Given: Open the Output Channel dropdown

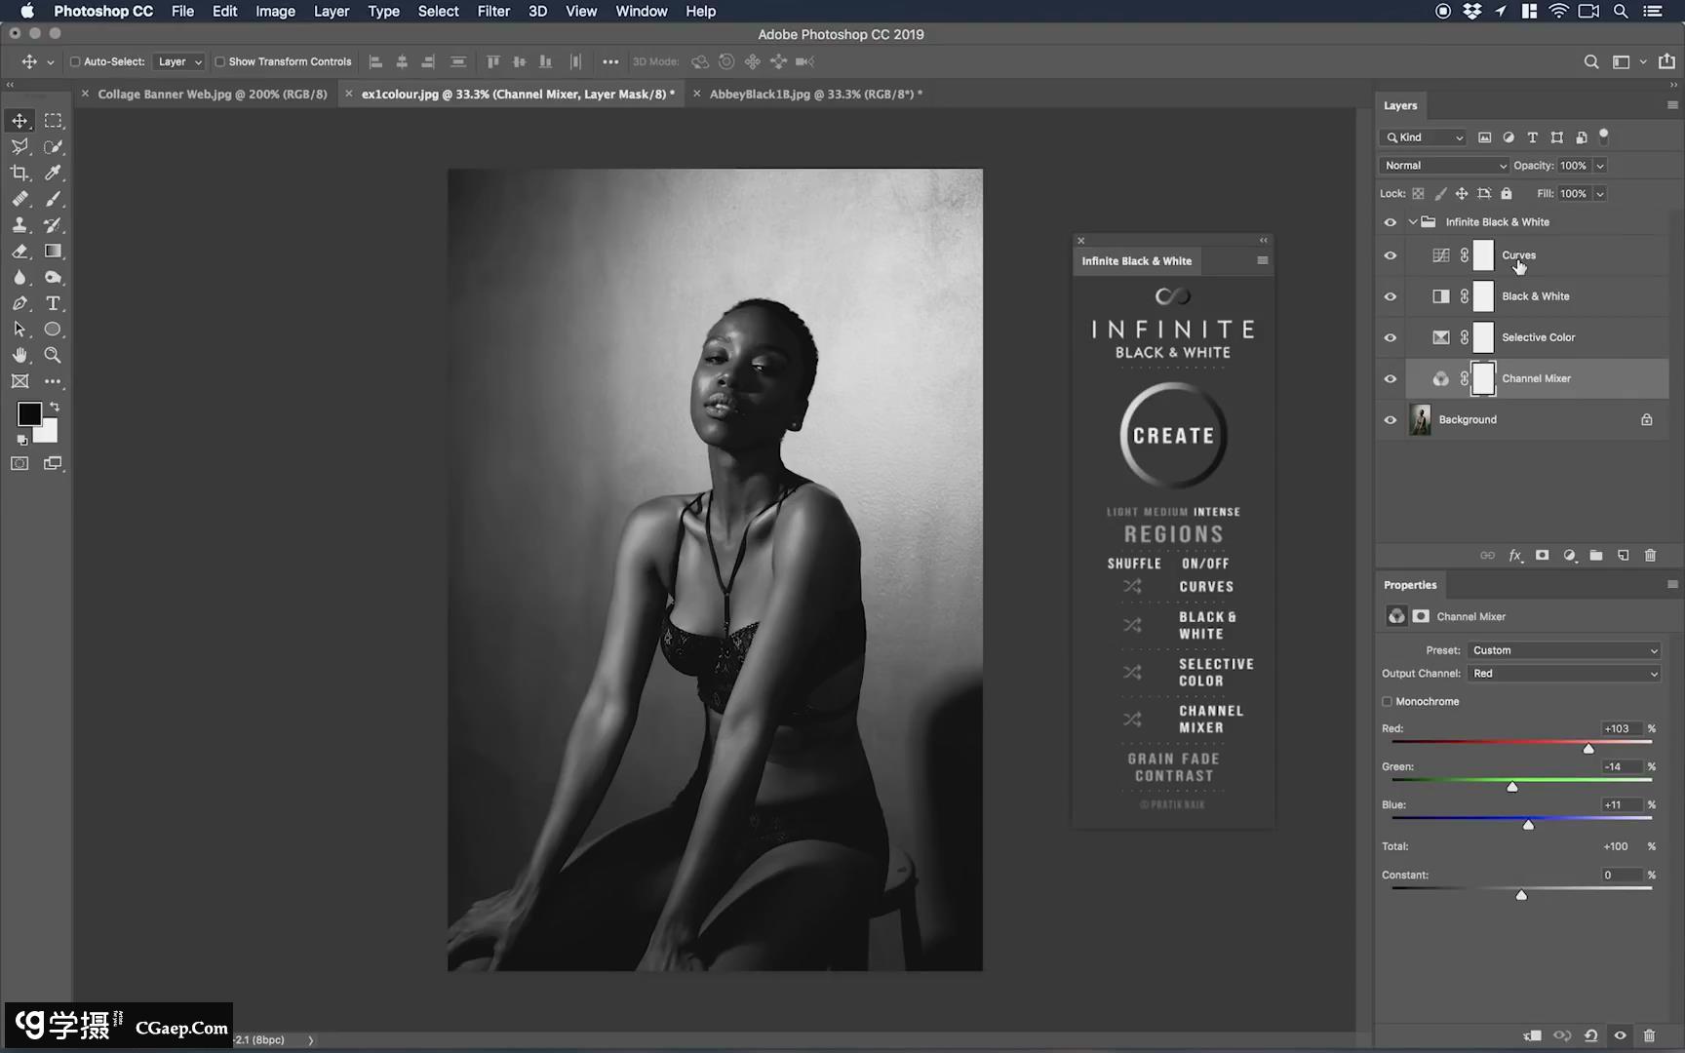Looking at the screenshot, I should (x=1564, y=674).
